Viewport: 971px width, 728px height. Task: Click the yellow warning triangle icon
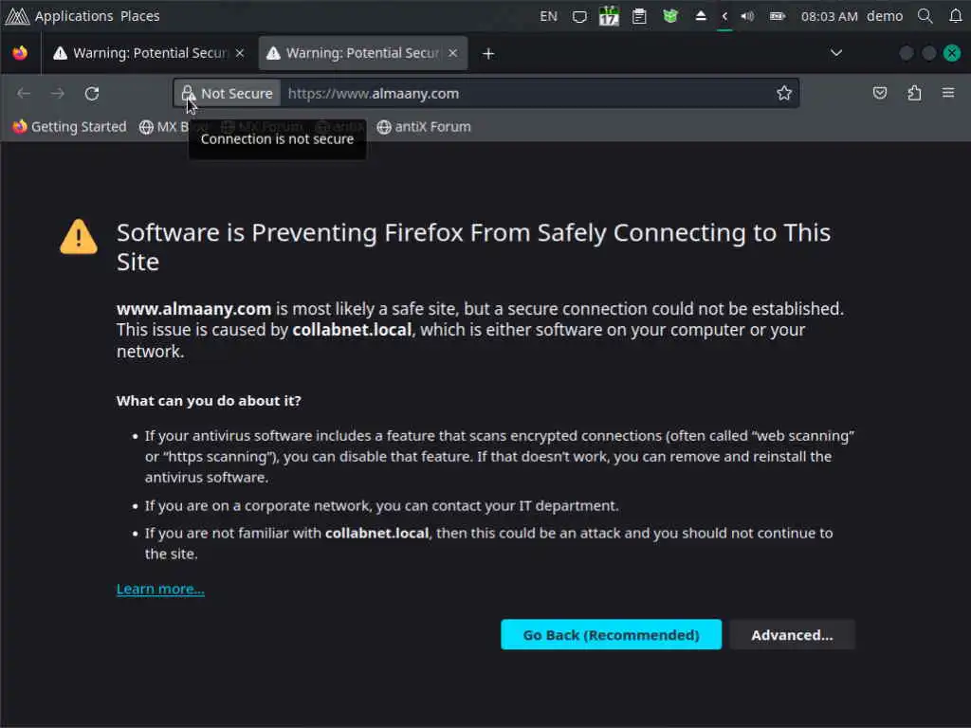pos(79,237)
